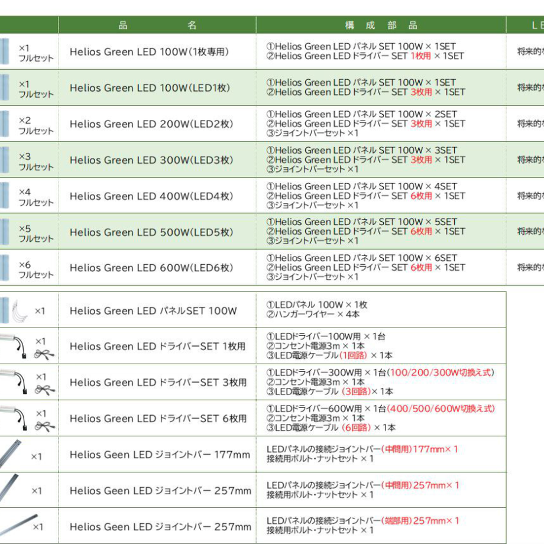544x544 pixels.
Task: Click the joint bar image in 177mm row
Action: point(10,454)
